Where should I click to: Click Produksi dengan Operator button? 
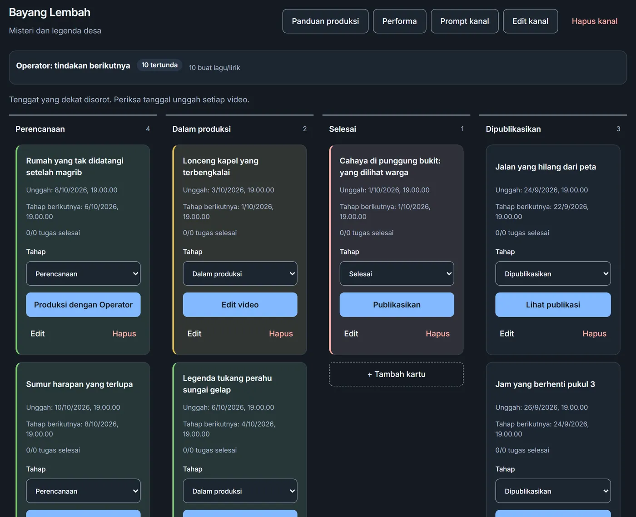tap(83, 305)
